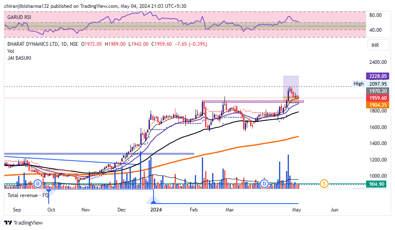The width and height of the screenshot is (395, 230).
Task: Click the Dec label on the time axis
Action: point(121,210)
